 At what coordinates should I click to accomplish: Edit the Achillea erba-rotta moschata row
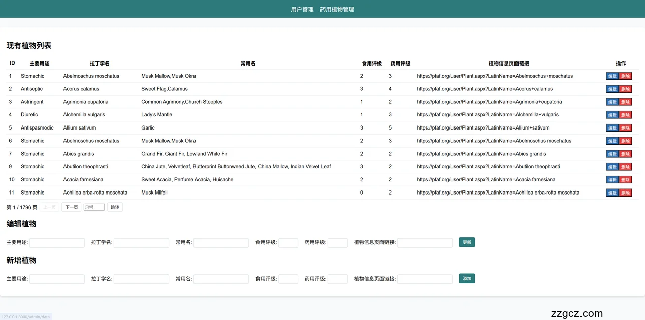pyautogui.click(x=612, y=193)
